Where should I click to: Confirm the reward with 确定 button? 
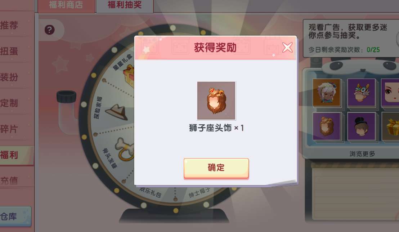point(216,168)
